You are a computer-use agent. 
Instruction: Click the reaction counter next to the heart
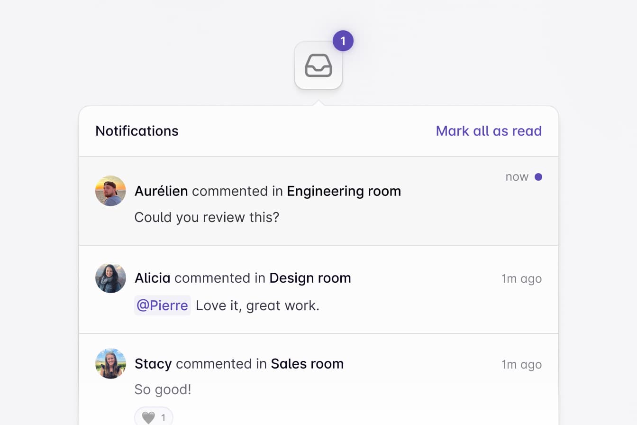click(x=164, y=416)
